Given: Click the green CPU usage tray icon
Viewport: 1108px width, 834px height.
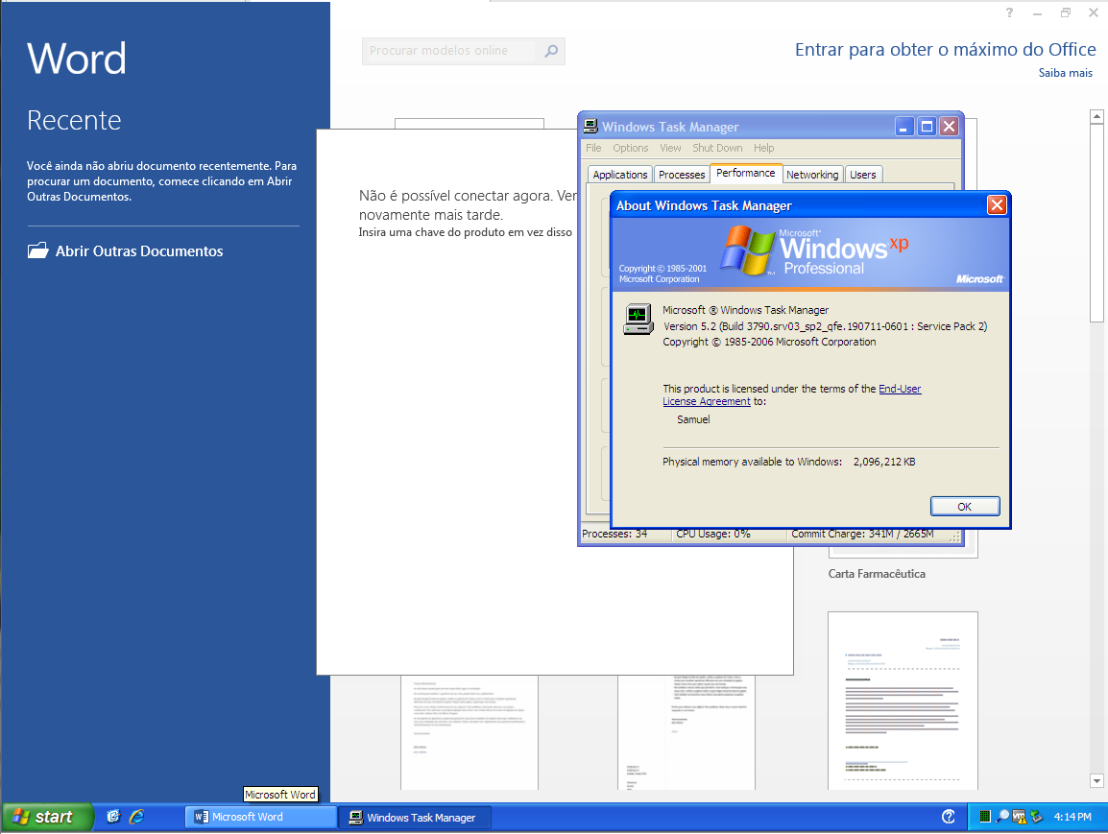Looking at the screenshot, I should 984,817.
